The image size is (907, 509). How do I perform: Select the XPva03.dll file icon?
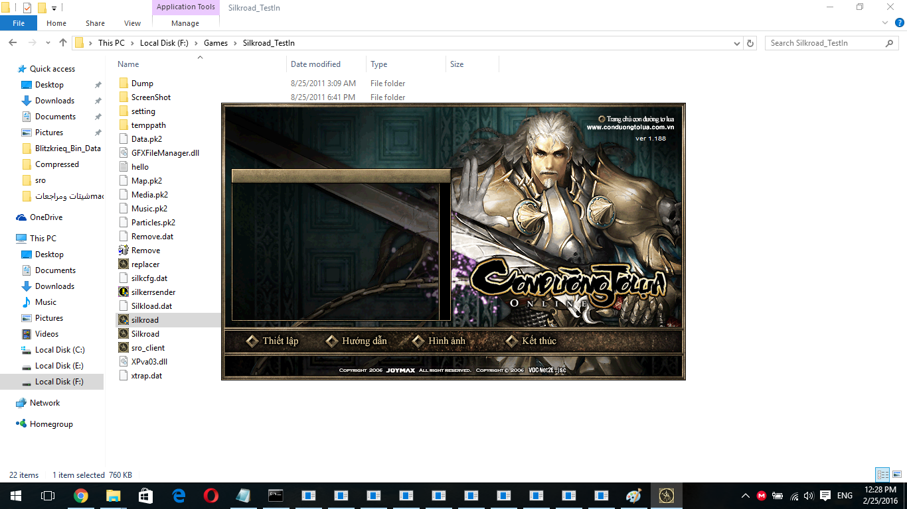[x=124, y=362]
